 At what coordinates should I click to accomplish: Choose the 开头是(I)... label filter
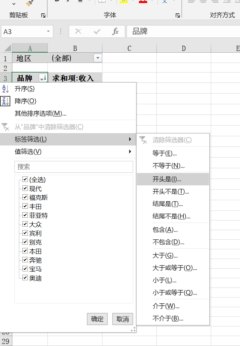click(173, 179)
